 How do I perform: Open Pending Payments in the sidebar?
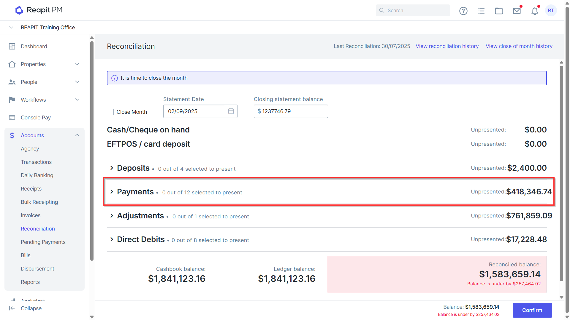point(43,242)
